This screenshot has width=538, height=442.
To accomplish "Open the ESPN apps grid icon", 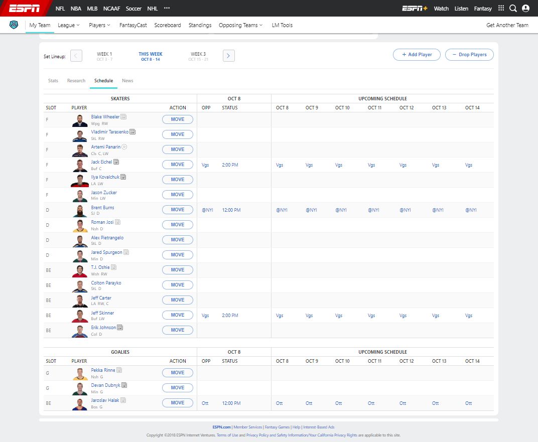I will pos(501,8).
